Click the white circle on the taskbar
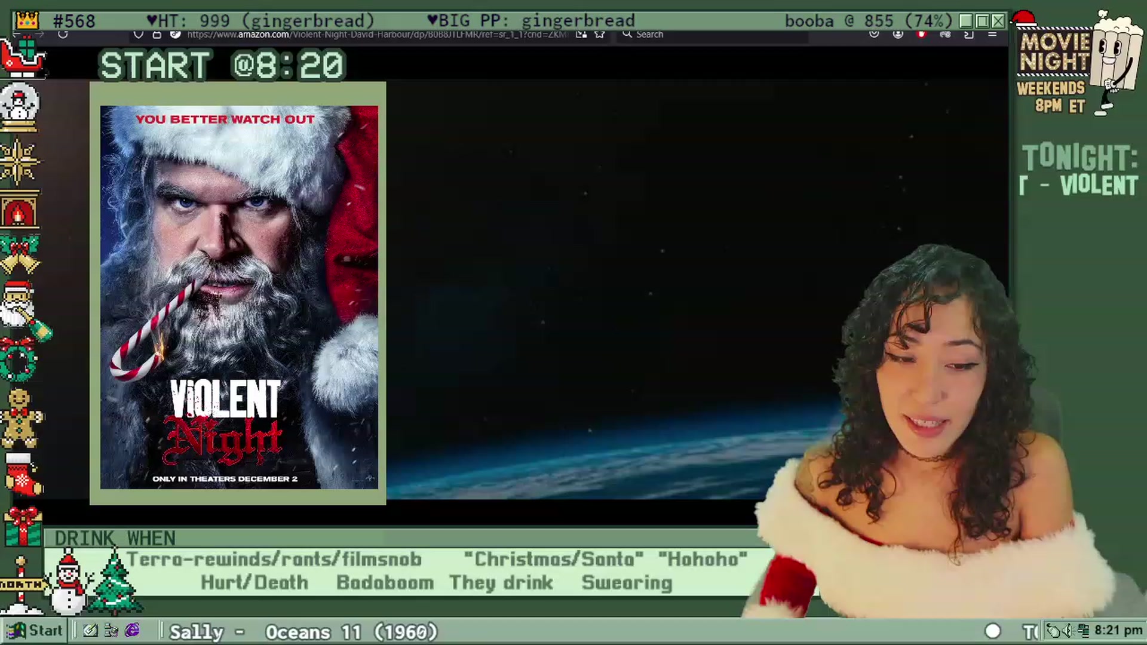 (x=992, y=631)
